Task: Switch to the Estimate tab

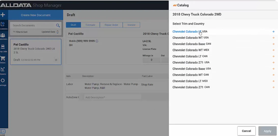Action: click(x=91, y=25)
